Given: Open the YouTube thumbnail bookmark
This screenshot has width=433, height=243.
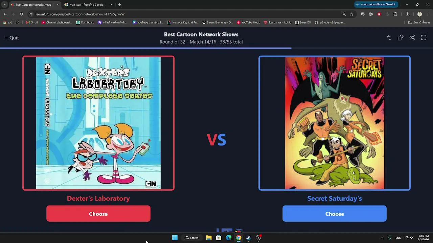Looking at the screenshot, I should click(x=147, y=23).
